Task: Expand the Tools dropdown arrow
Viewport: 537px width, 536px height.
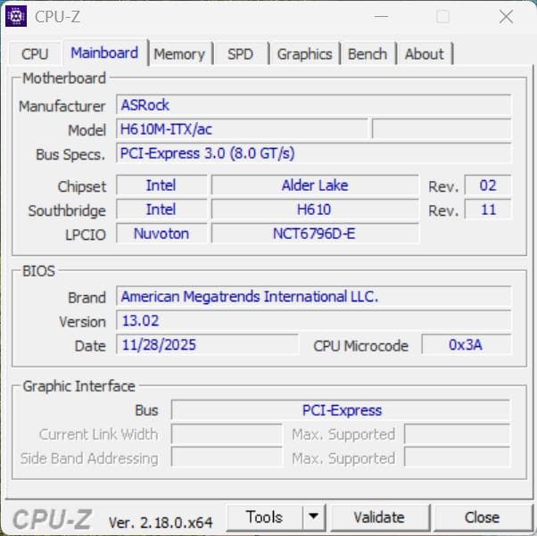Action: [x=313, y=516]
